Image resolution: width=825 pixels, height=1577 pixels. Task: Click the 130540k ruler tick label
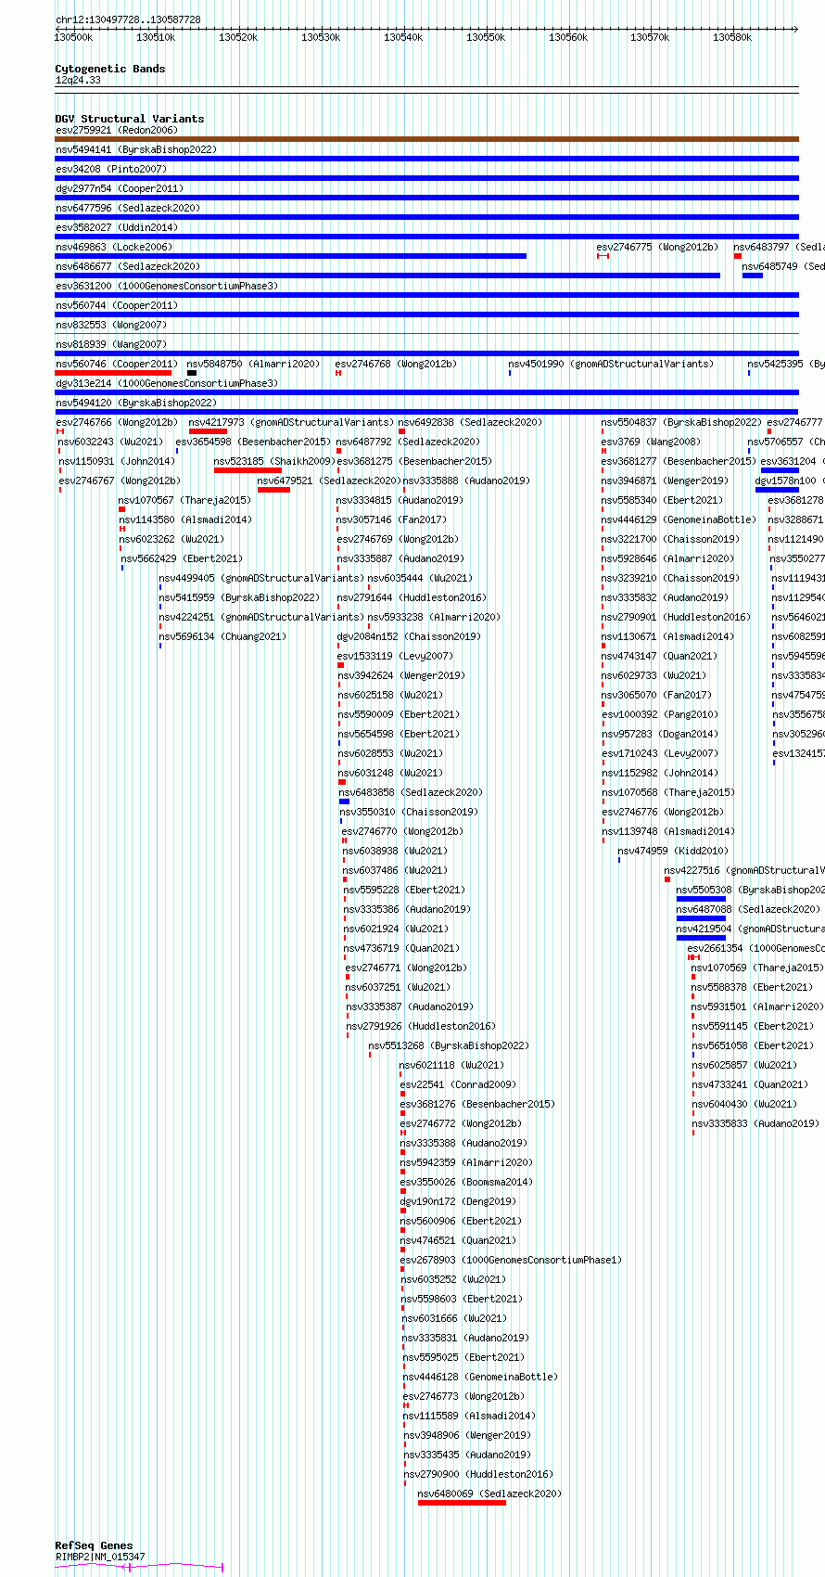click(x=403, y=37)
